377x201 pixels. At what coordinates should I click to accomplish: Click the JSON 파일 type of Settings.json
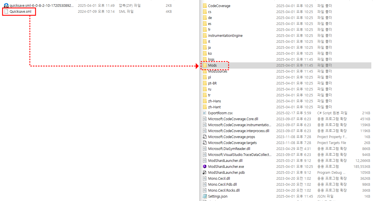[326, 196]
